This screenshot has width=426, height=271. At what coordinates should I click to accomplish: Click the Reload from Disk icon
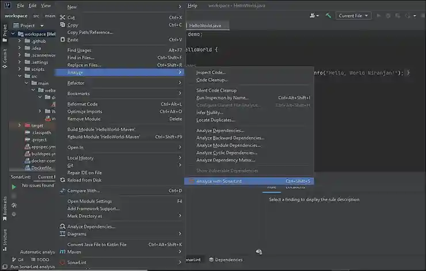tap(63, 180)
